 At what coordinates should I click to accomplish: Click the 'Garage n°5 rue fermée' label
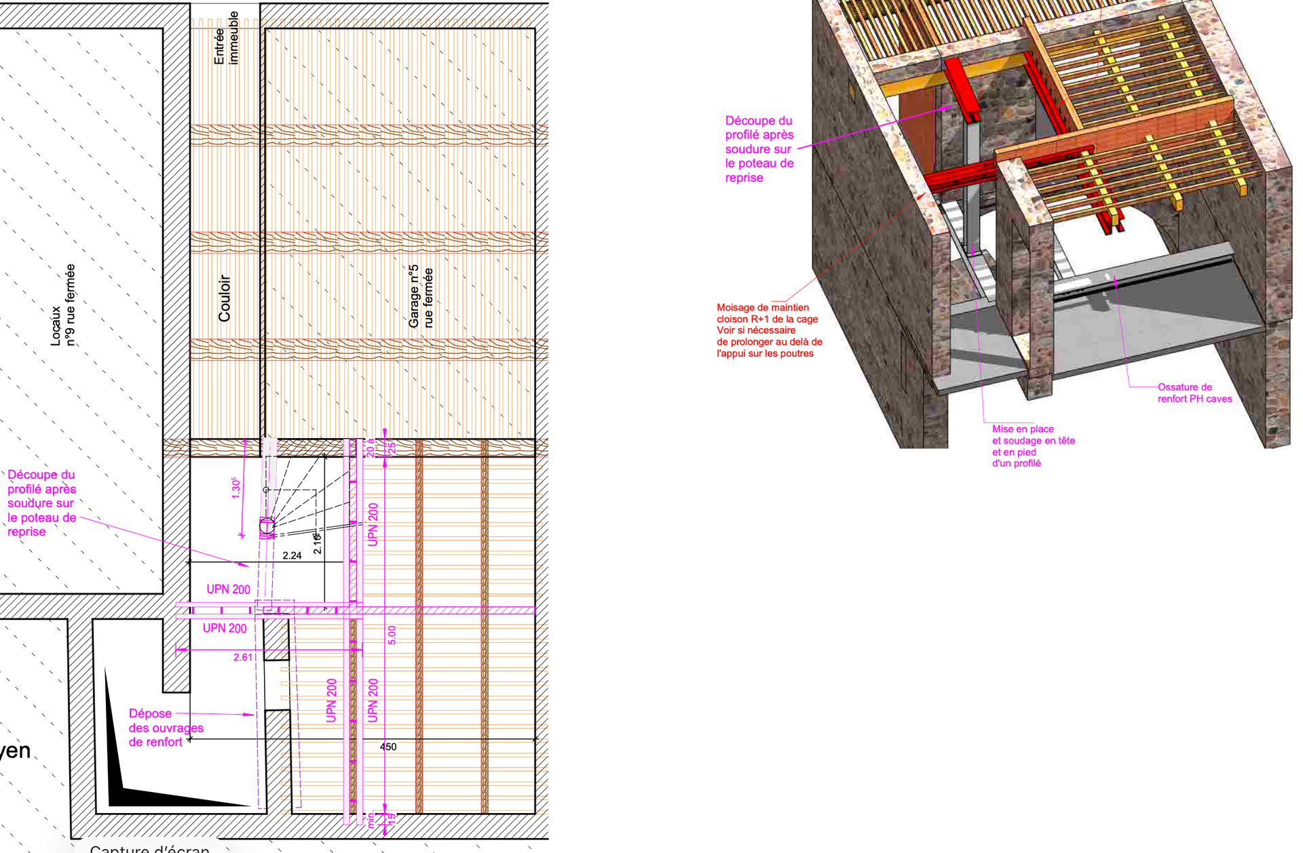421,297
